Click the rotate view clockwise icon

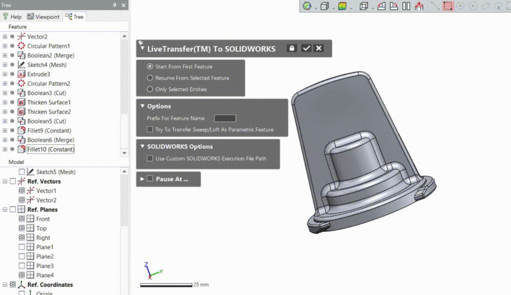click(x=394, y=6)
